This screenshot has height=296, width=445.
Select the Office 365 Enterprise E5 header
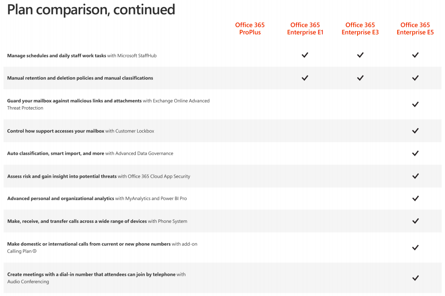click(415, 28)
